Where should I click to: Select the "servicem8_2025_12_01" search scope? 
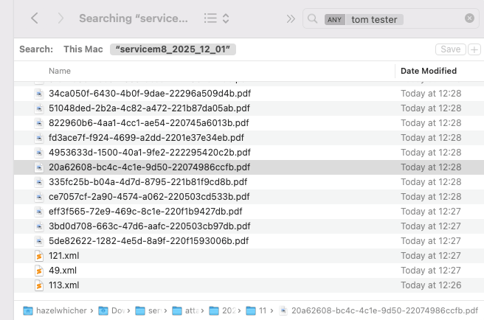(x=173, y=49)
